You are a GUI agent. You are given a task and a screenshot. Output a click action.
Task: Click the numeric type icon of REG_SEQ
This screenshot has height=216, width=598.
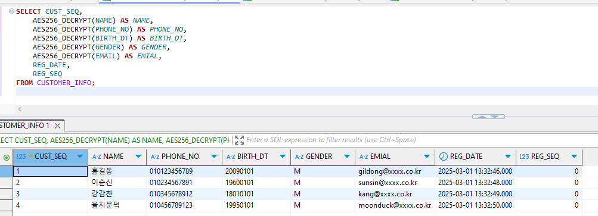point(525,156)
